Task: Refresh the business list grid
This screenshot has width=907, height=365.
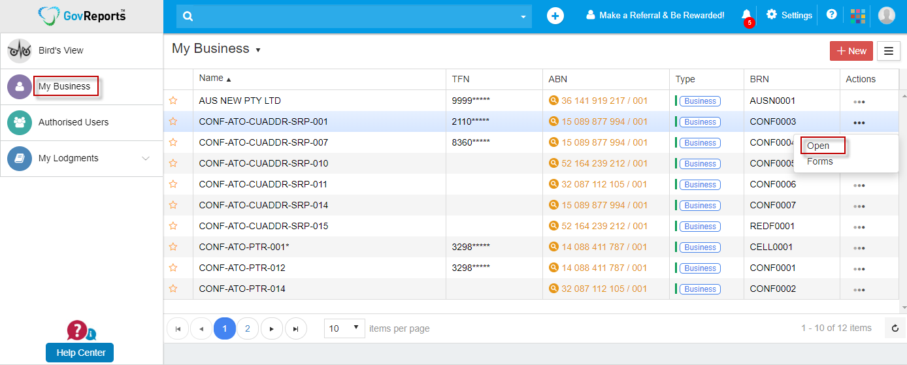Action: pos(895,328)
